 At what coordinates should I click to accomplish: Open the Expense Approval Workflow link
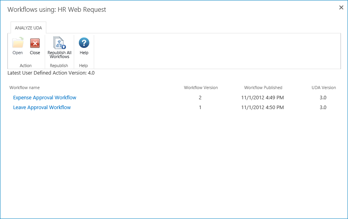[x=45, y=98]
